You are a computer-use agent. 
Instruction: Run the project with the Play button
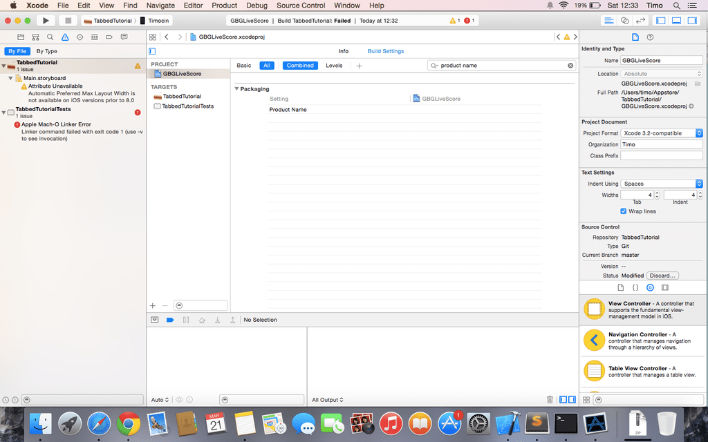(x=46, y=21)
